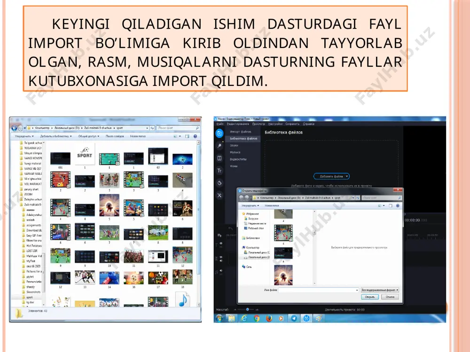Open Telegram from the taskbar

point(294,318)
